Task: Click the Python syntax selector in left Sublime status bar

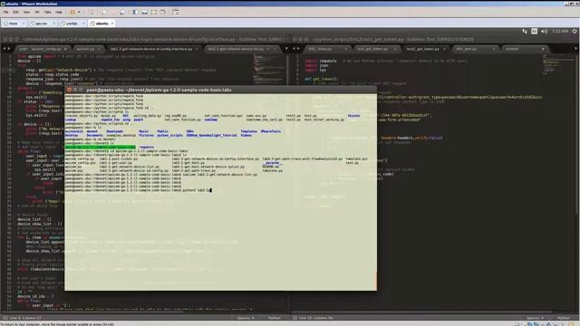Action: [274, 318]
